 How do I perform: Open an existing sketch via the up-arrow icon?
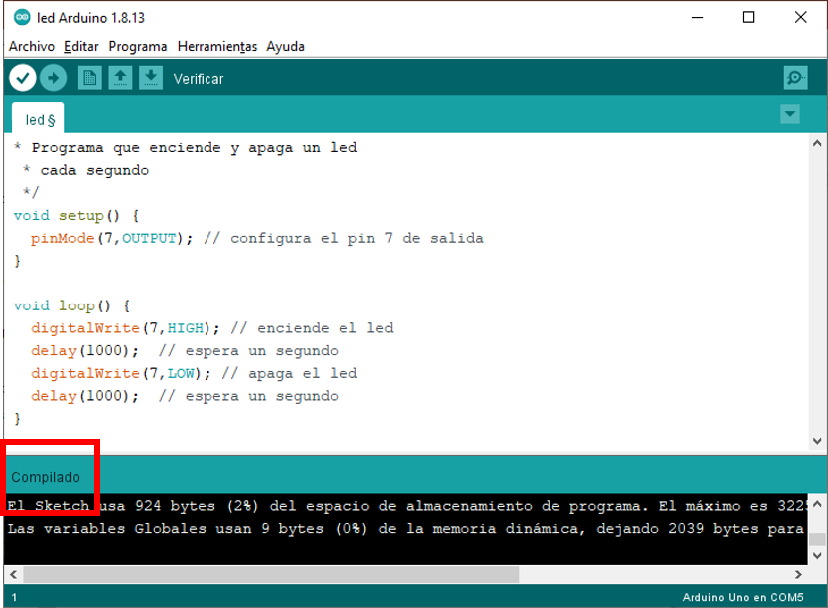[120, 78]
